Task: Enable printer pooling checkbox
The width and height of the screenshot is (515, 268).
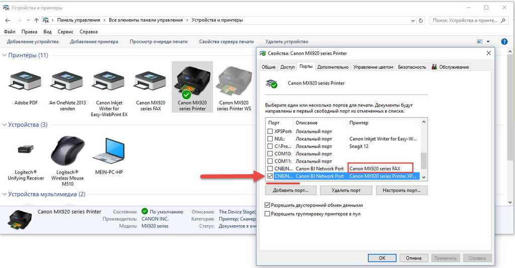Action: click(268, 214)
